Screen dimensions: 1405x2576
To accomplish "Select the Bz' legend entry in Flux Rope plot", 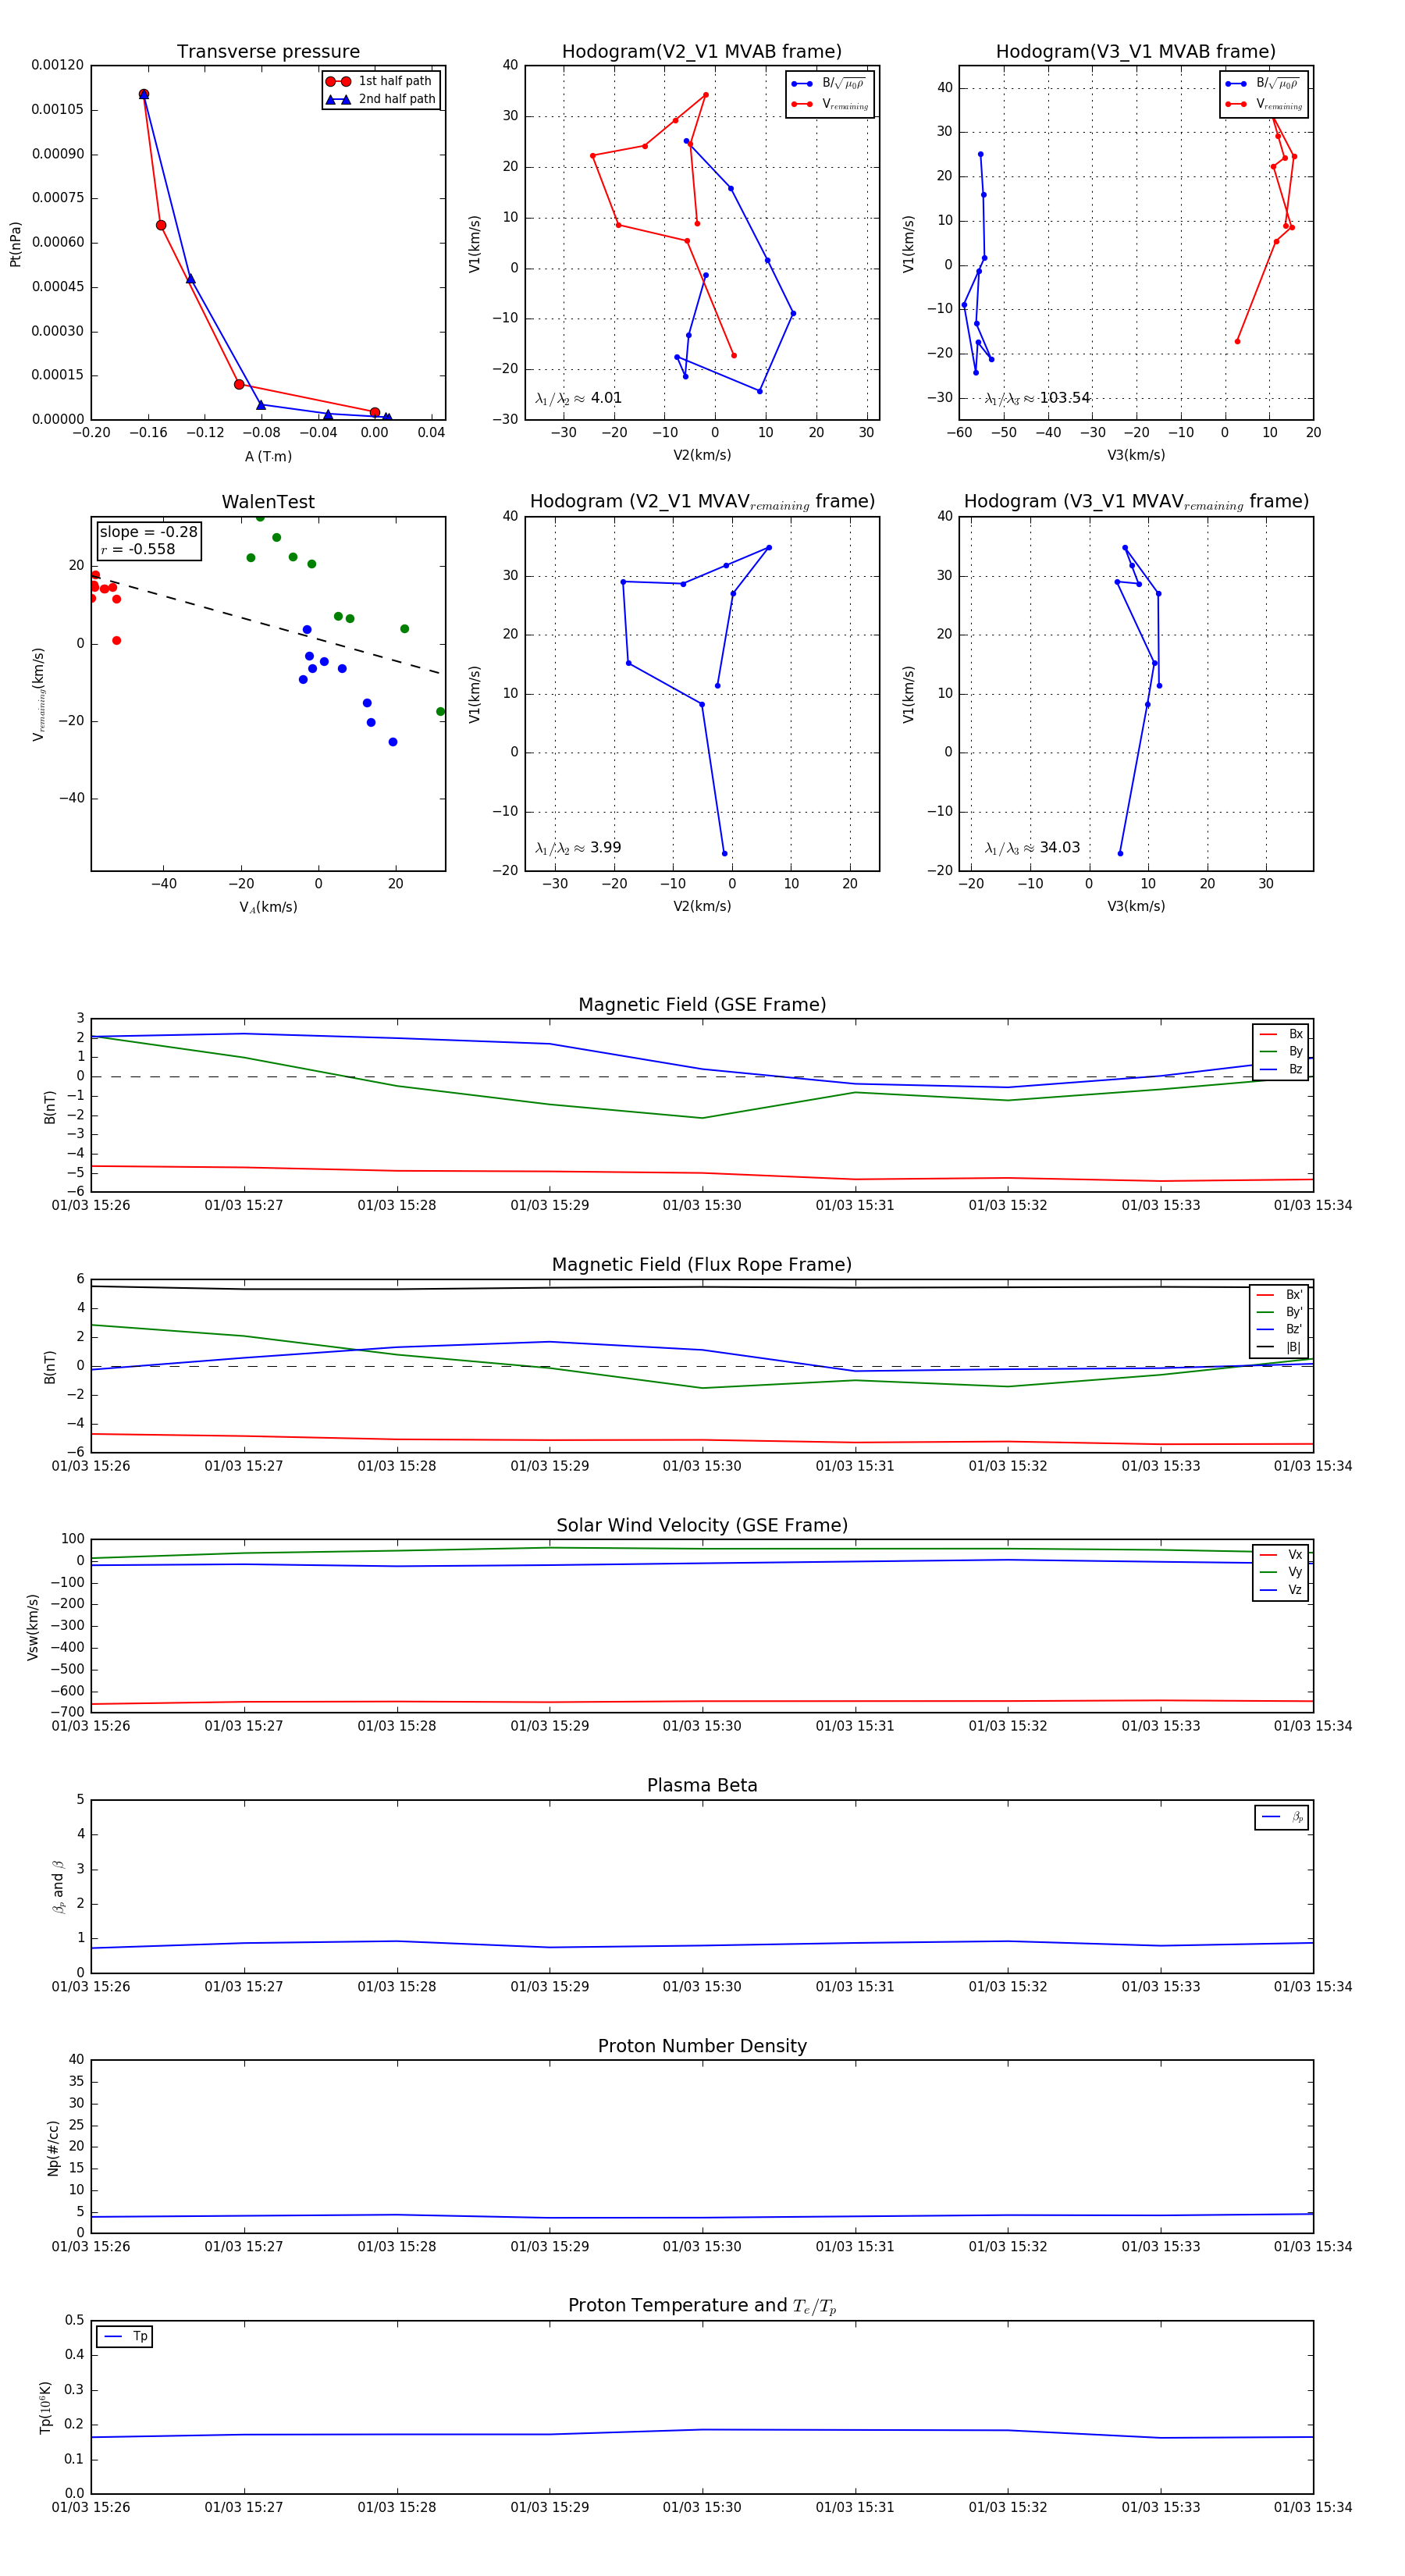I will (1280, 1329).
